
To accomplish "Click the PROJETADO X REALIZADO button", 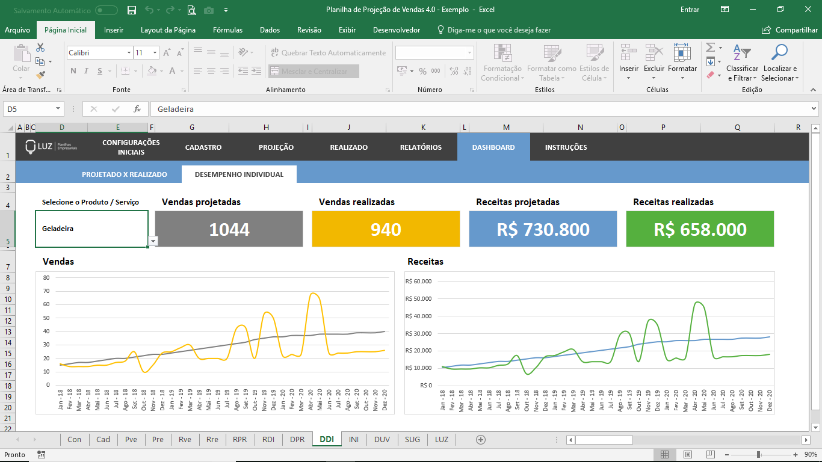I will [125, 174].
